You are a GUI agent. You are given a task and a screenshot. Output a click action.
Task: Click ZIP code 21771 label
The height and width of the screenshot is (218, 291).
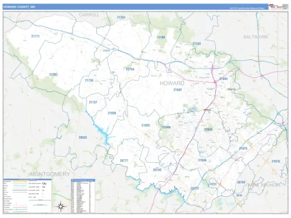coord(35,36)
